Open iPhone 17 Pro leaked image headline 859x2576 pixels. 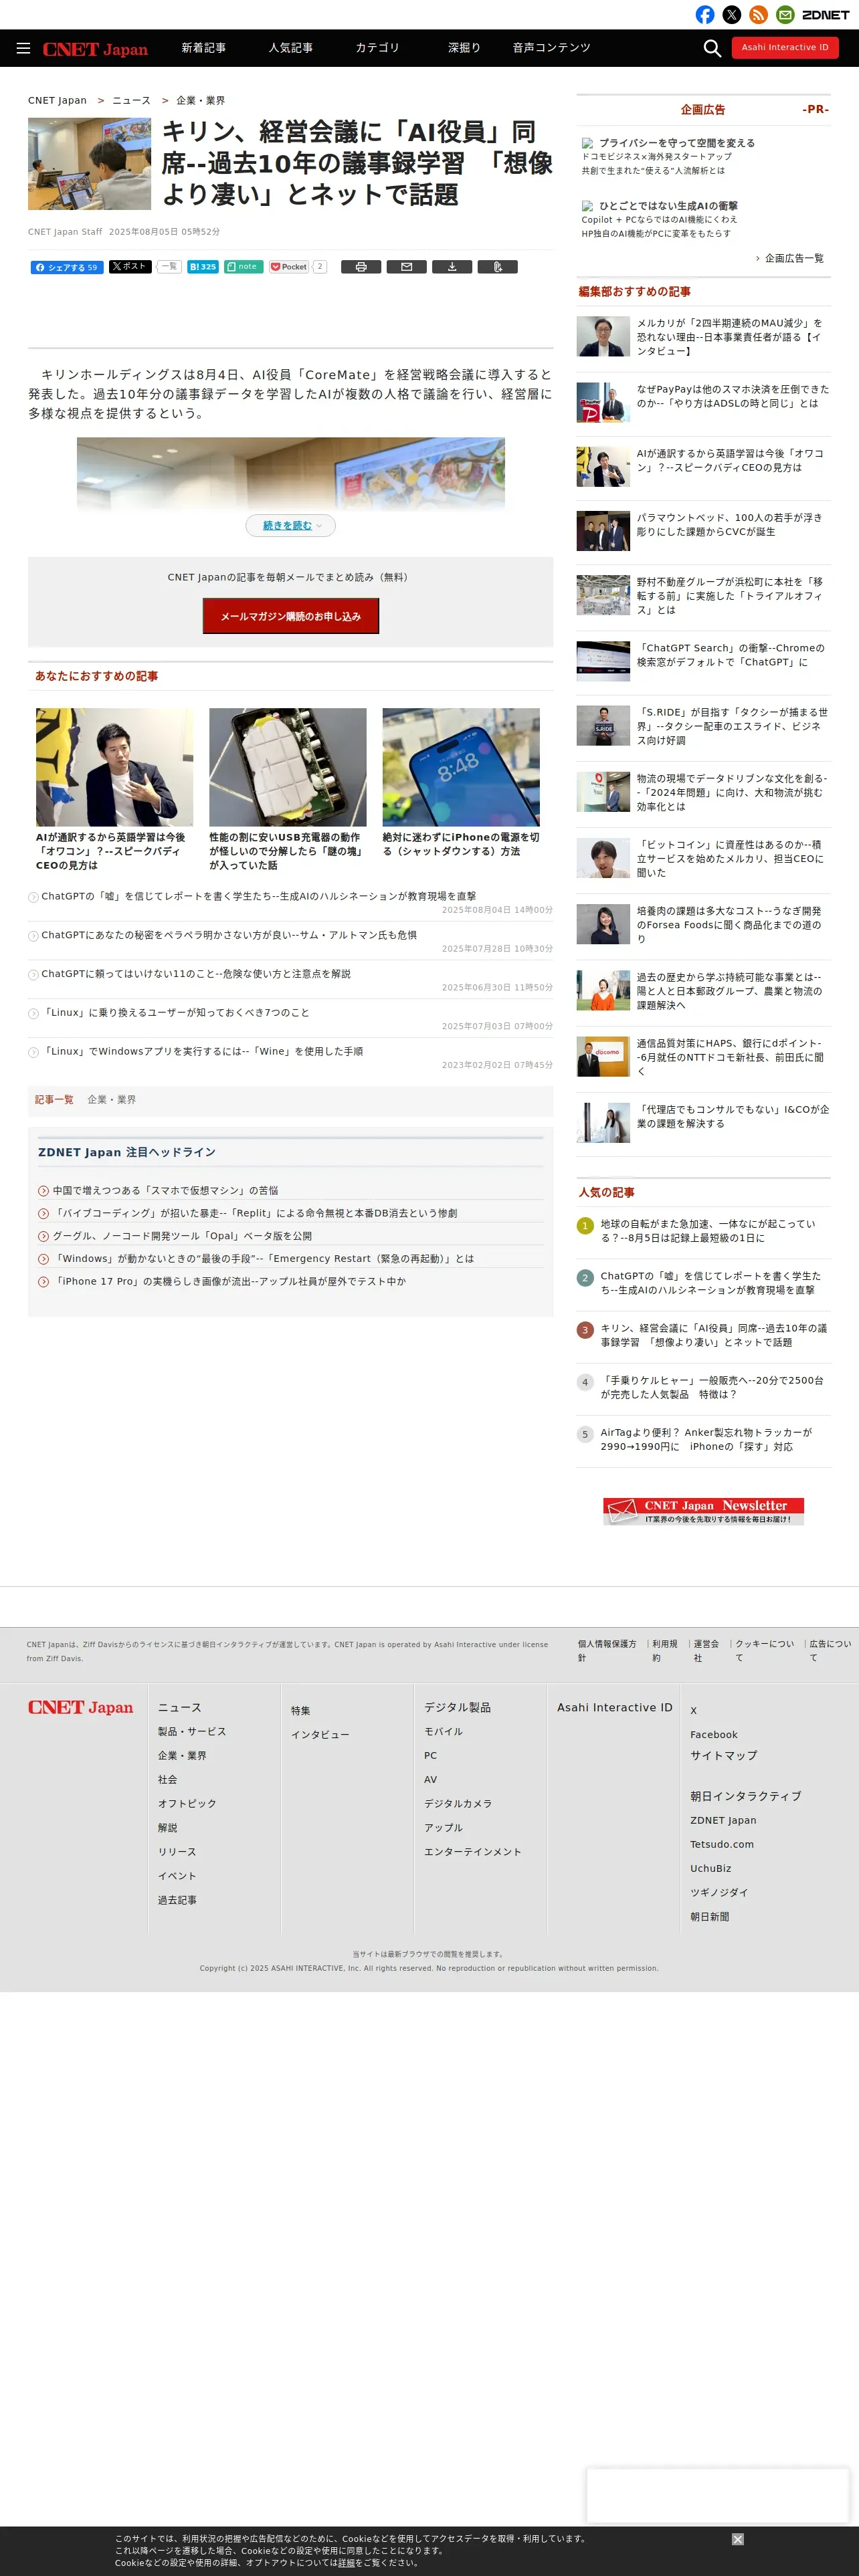click(229, 1281)
